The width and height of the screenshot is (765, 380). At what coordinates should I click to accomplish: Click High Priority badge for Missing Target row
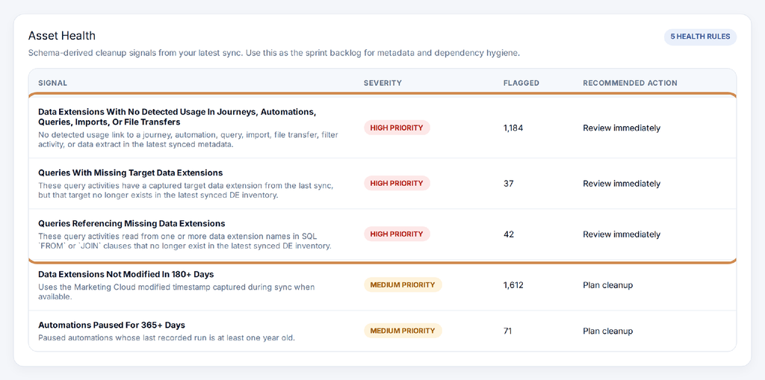coord(397,184)
